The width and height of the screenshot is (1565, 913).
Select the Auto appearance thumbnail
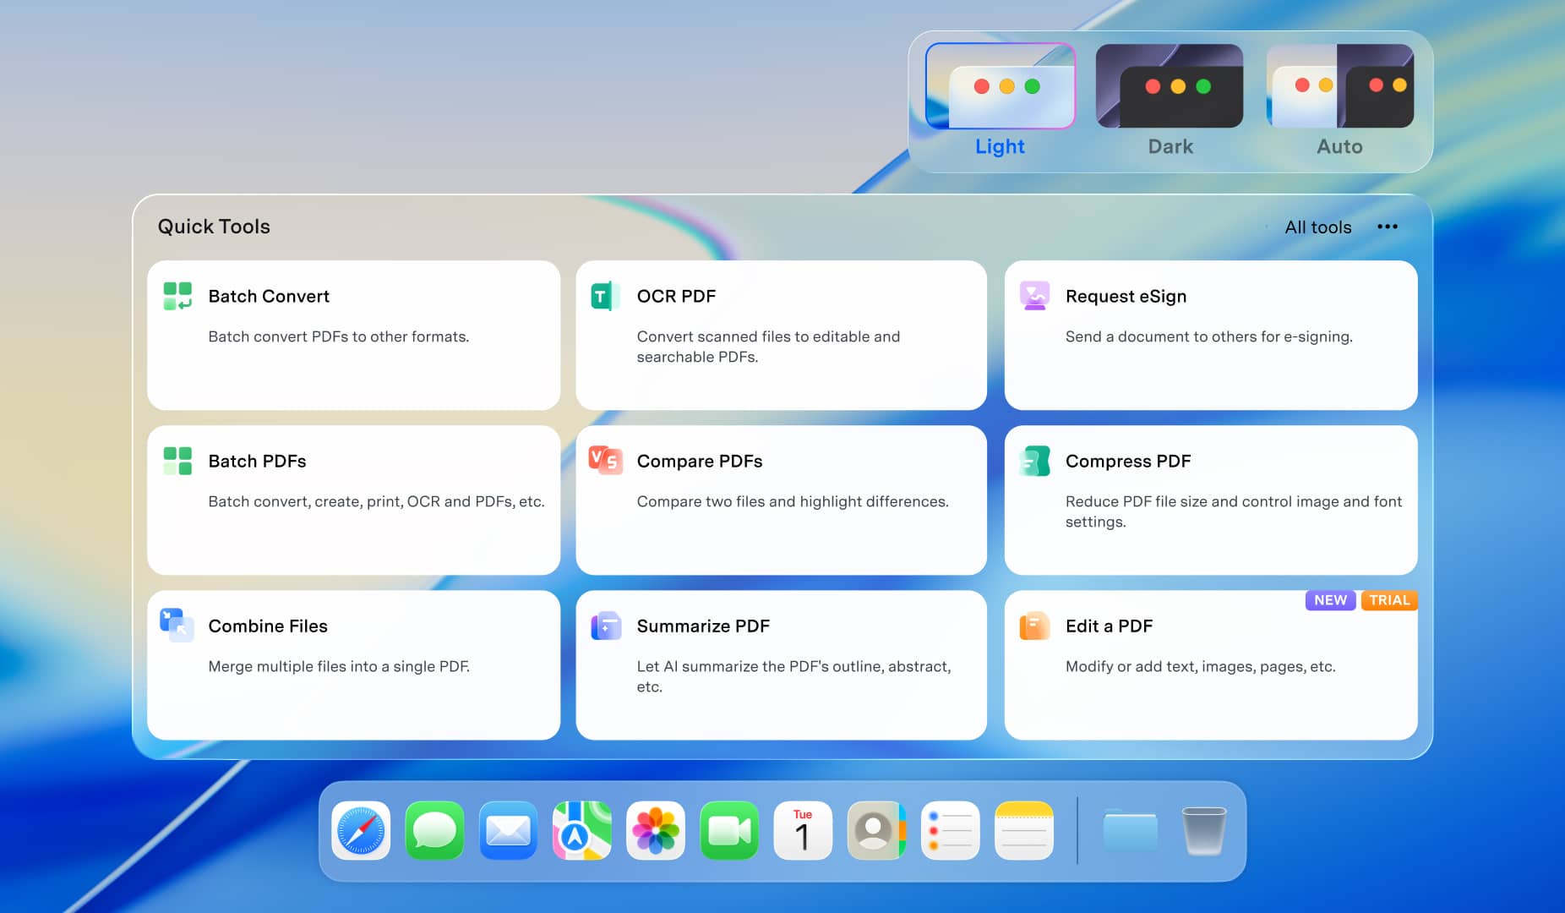[x=1340, y=86]
